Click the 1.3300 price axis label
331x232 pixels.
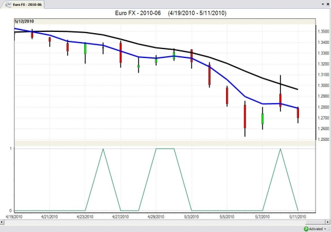click(x=323, y=53)
